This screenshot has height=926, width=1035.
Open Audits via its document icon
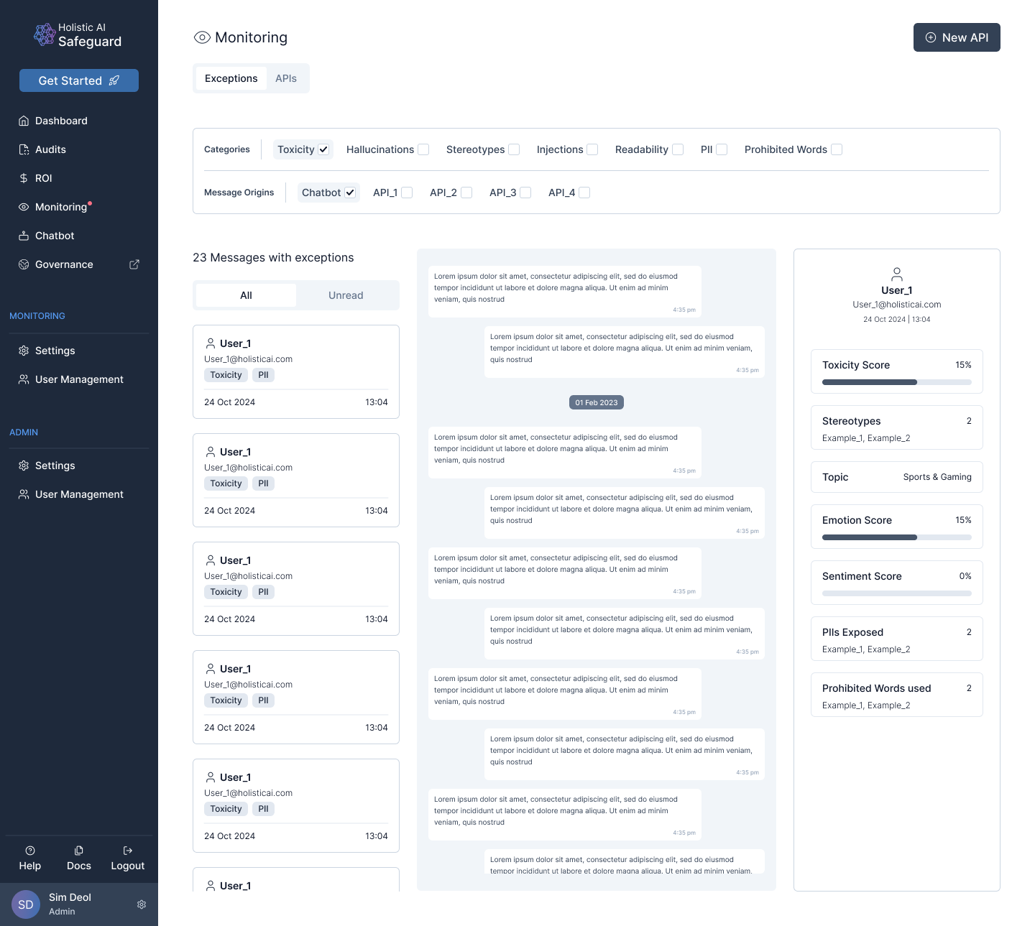pyautogui.click(x=24, y=149)
